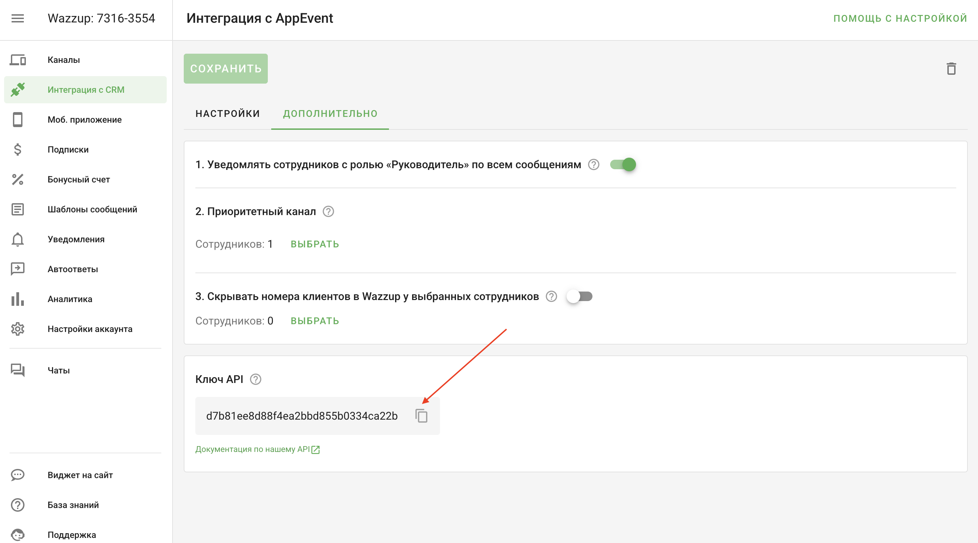
Task: Go to Уведомления bell item
Action: [76, 239]
